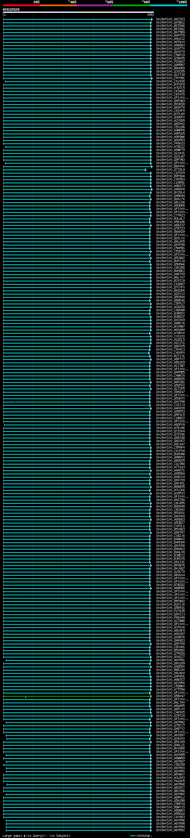Select hit label UniRef100_B9SED8
This screenshot has height=838, width=190.
click(x=170, y=104)
